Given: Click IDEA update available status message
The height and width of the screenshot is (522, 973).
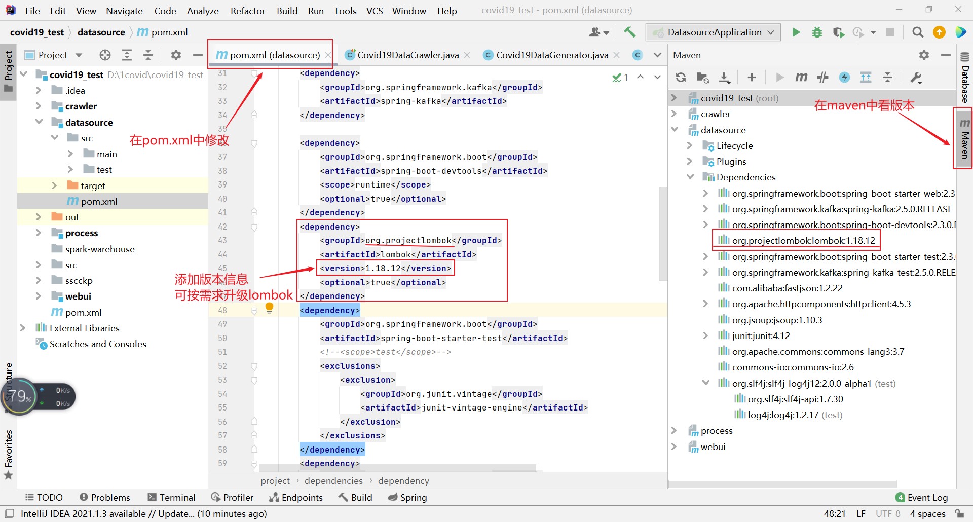Looking at the screenshot, I should click(x=143, y=513).
